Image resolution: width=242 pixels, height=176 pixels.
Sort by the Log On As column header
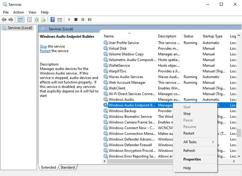pos(232,36)
